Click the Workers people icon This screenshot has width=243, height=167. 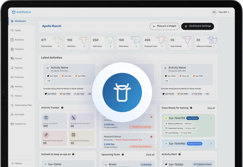(12, 86)
